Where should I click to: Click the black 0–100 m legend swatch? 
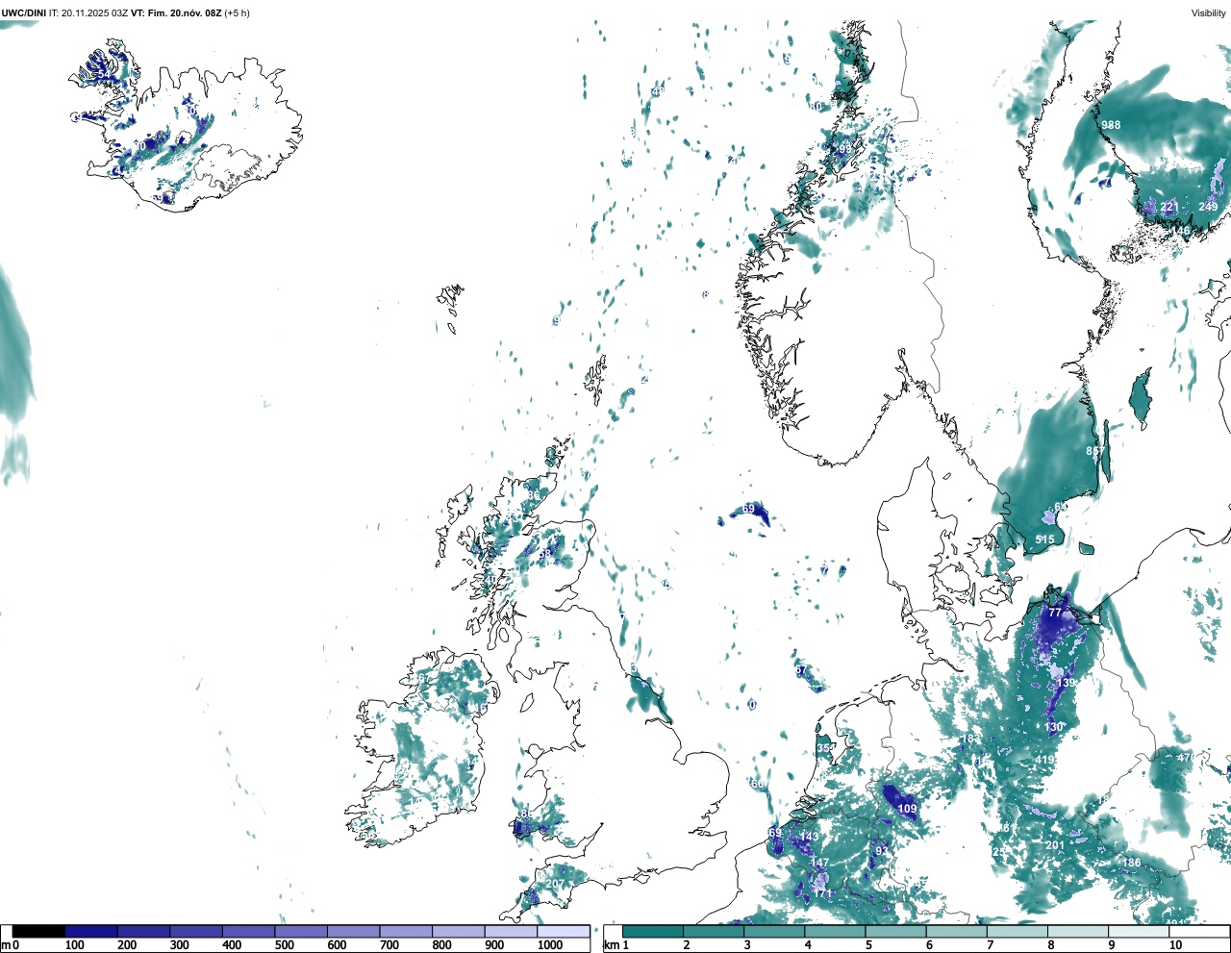click(x=38, y=931)
